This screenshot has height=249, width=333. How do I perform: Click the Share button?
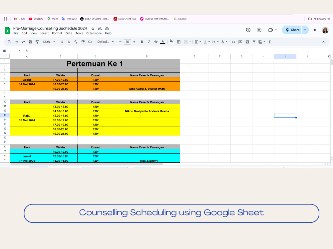pyautogui.click(x=292, y=30)
